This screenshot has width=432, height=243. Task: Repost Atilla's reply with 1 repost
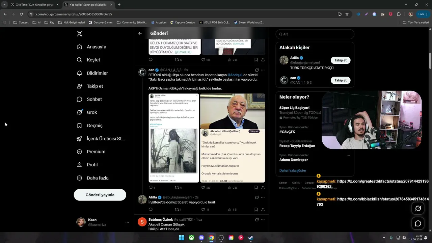click(177, 210)
